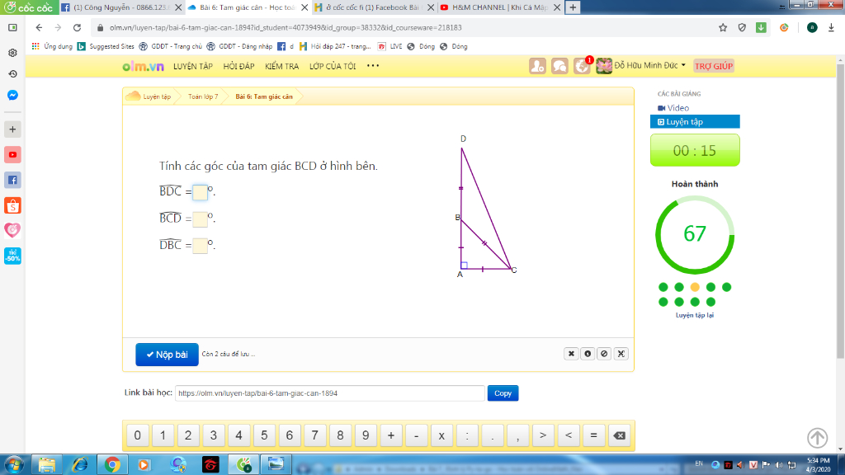Focus the BDC angle input box
845x475 pixels.
pyautogui.click(x=200, y=191)
